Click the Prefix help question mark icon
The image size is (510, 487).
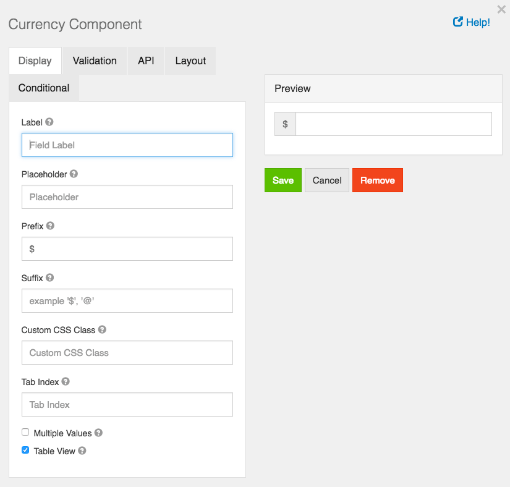pyautogui.click(x=51, y=226)
